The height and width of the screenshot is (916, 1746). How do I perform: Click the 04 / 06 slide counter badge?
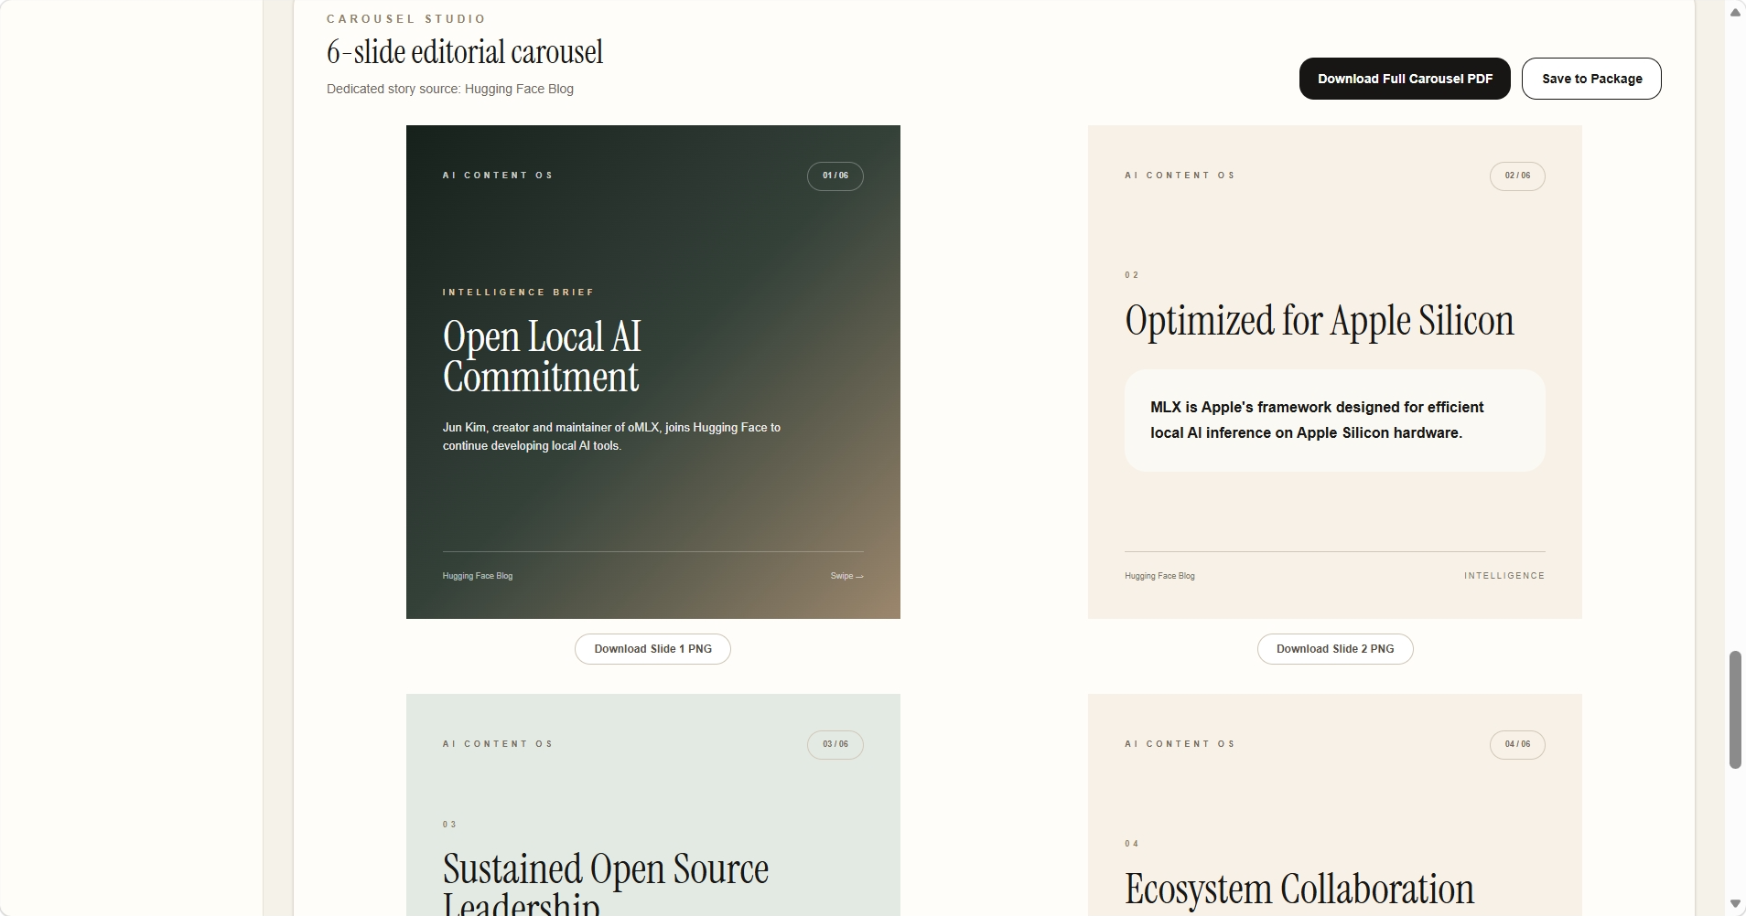coord(1517,744)
